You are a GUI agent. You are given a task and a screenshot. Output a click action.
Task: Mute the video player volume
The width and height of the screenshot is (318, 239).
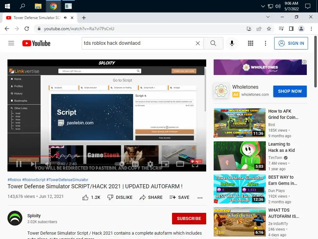(x=48, y=164)
